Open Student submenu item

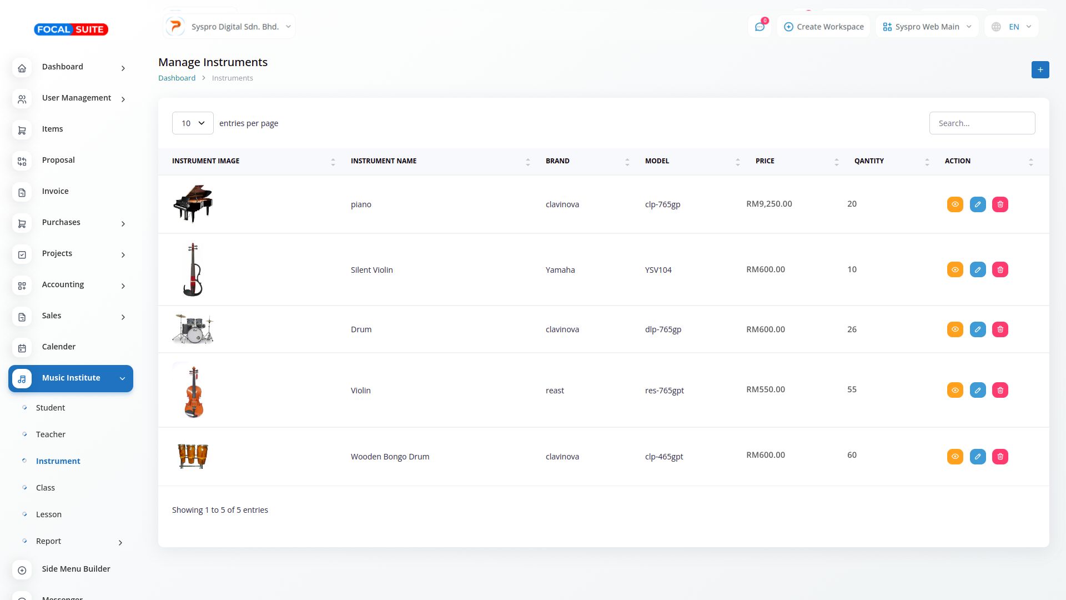pyautogui.click(x=51, y=408)
